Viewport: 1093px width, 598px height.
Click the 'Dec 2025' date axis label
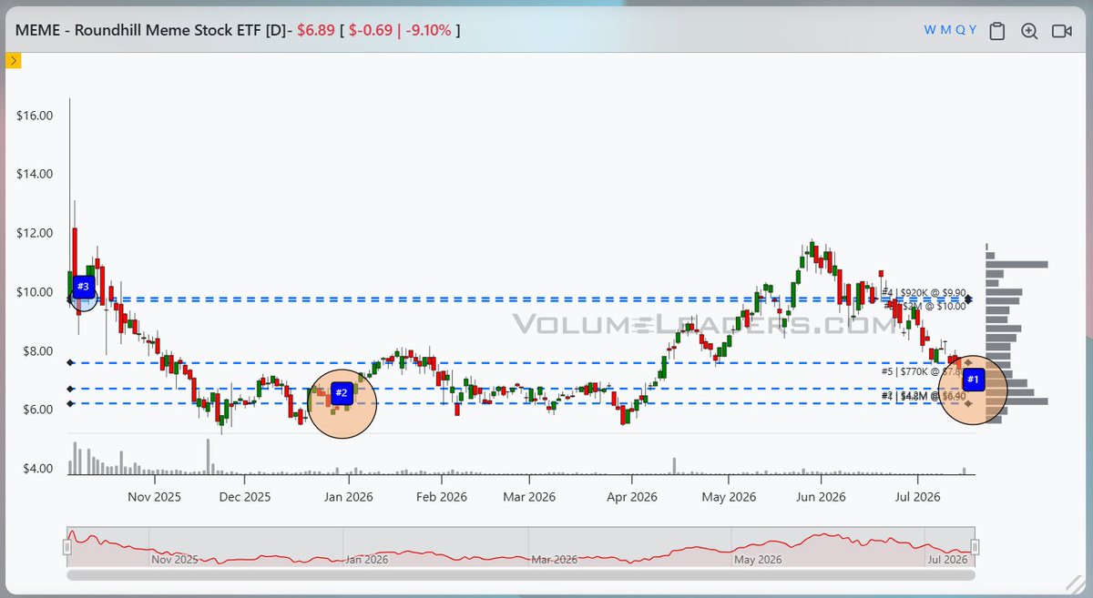coord(245,497)
